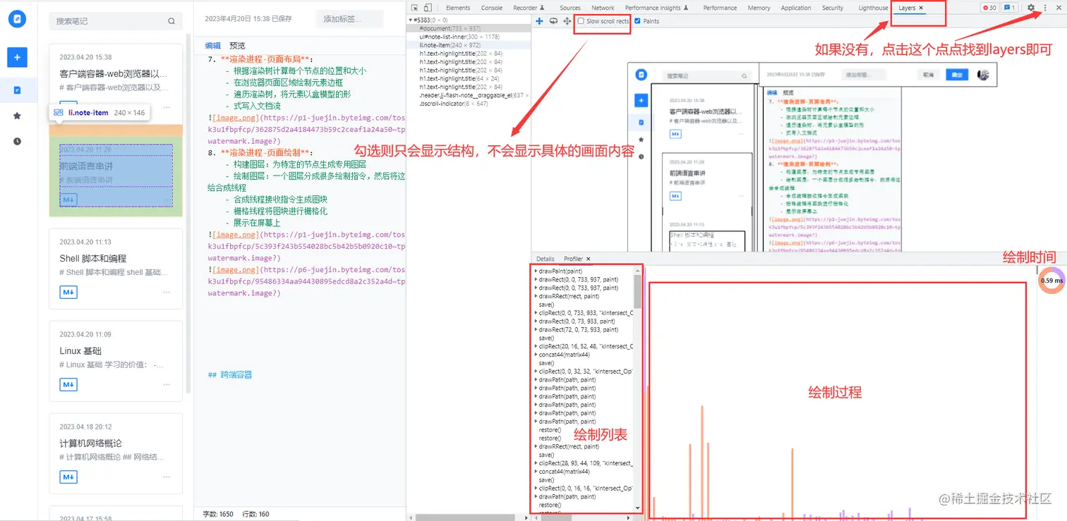Image resolution: width=1067 pixels, height=521 pixels.
Task: Switch the note editor to 预览 mode
Action: click(238, 46)
